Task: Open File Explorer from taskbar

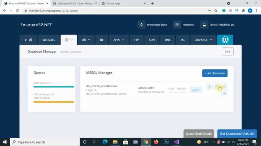Action: [115, 142]
